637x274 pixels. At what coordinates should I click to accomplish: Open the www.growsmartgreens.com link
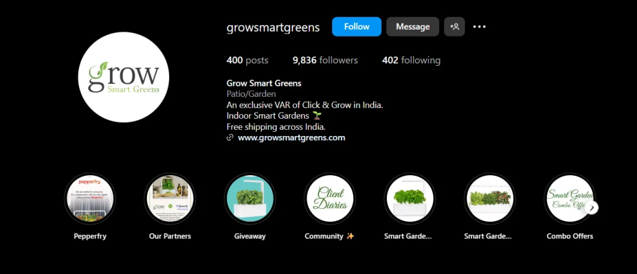(291, 137)
